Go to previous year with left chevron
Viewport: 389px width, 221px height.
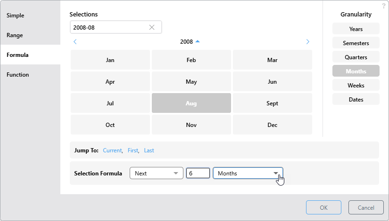click(75, 42)
